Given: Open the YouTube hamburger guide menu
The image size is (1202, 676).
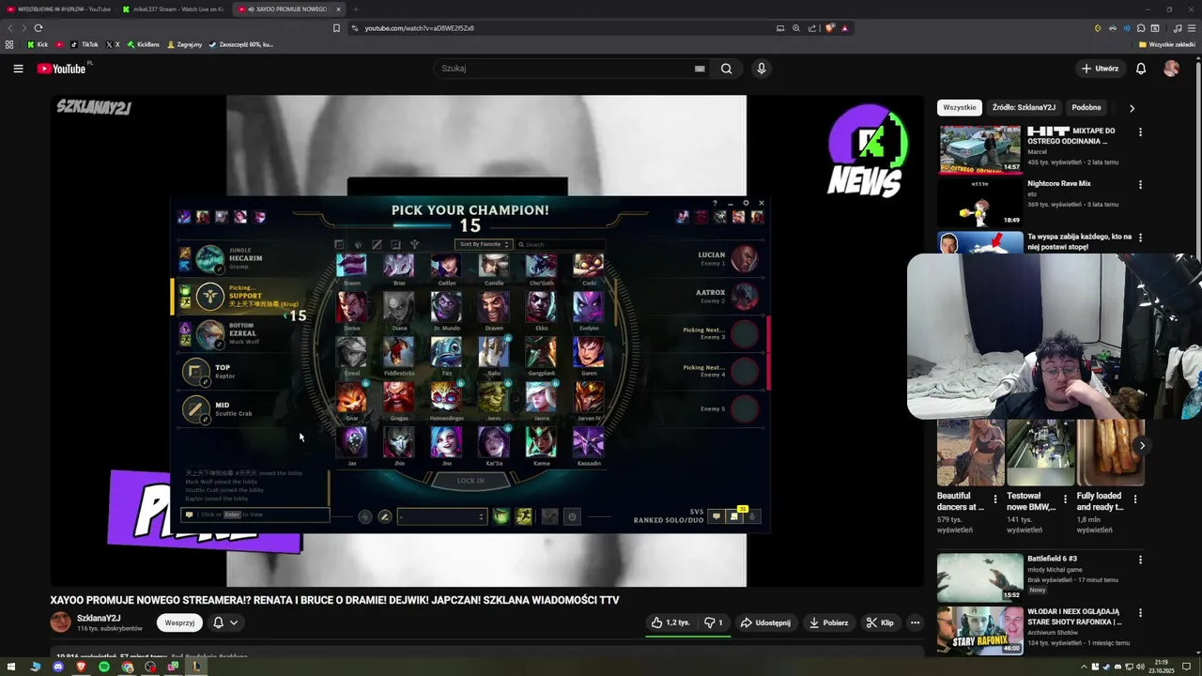Looking at the screenshot, I should (18, 69).
